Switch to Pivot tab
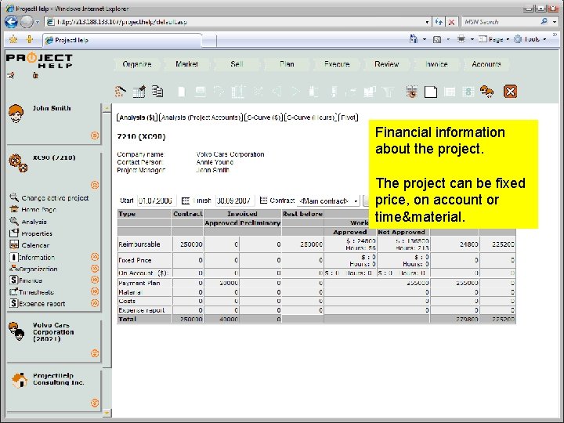This screenshot has height=423, width=564. click(348, 117)
